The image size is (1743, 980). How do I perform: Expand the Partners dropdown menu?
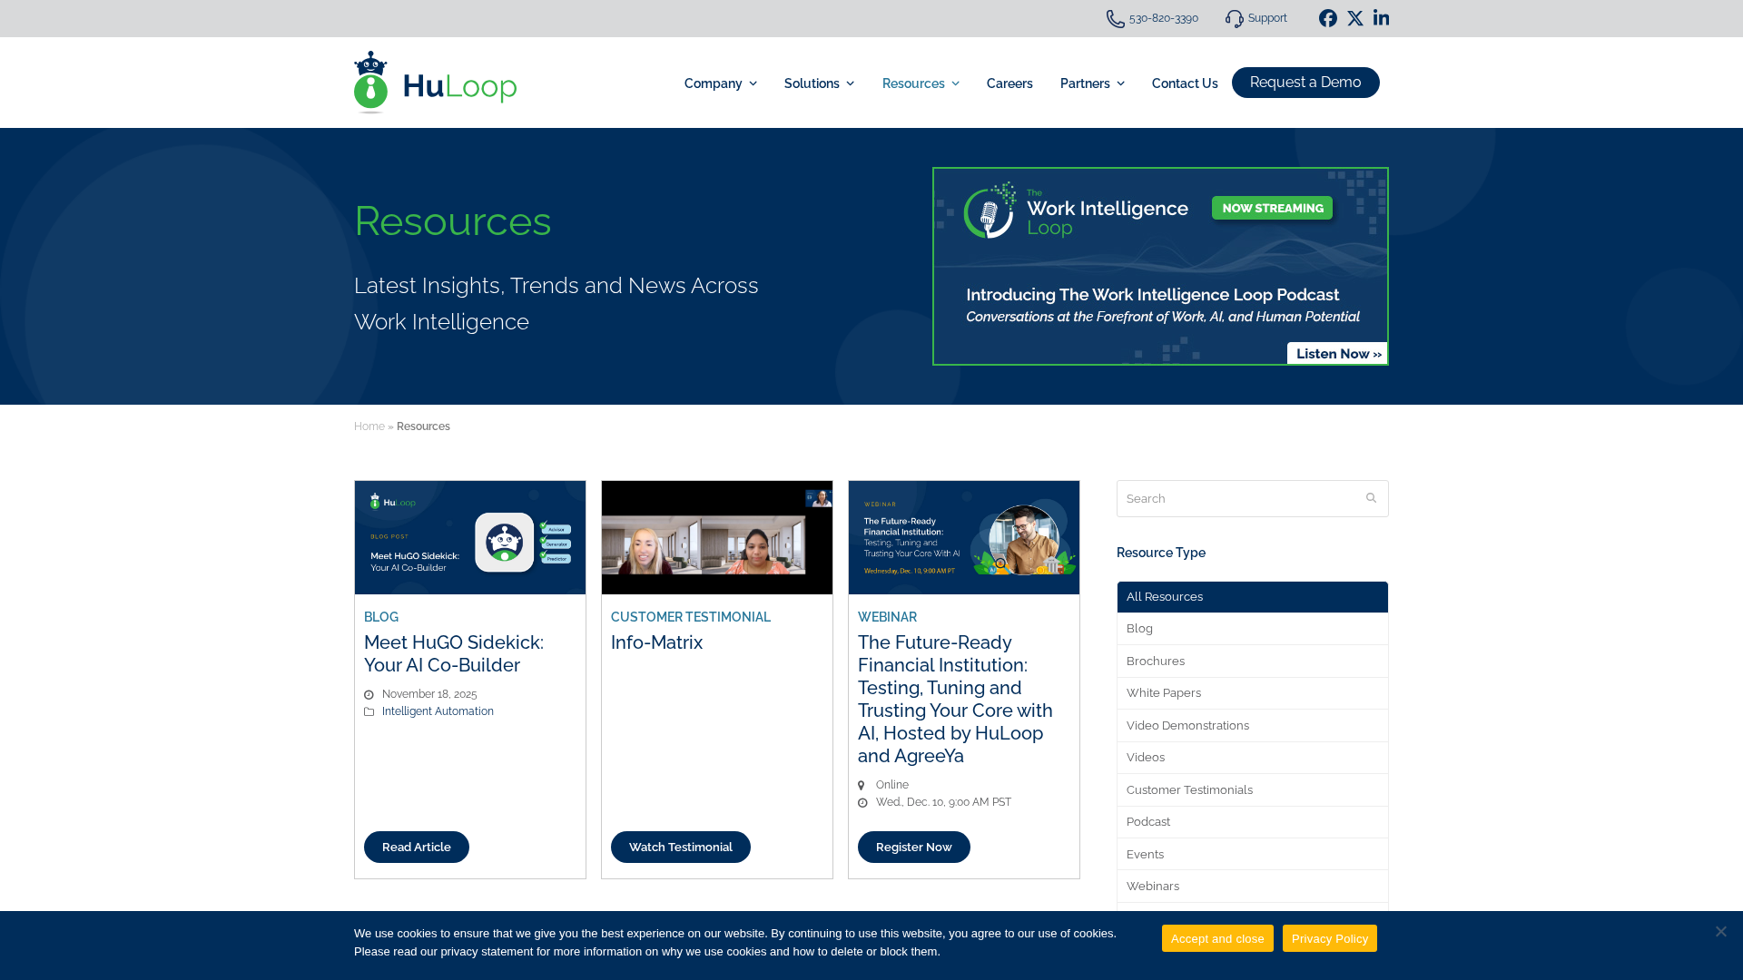[1091, 83]
